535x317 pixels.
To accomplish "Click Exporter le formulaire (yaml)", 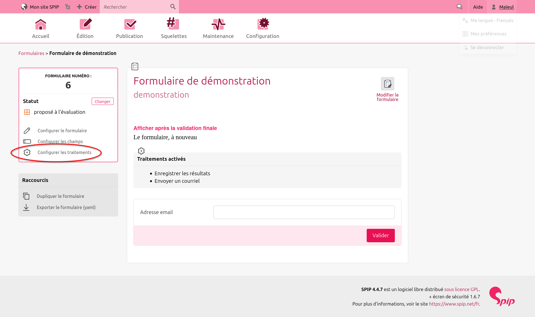I will click(x=66, y=207).
